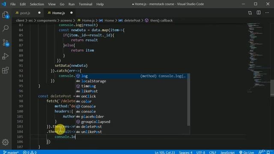Screen dimensions: 274x154
Task: Open the Source Control view
Action: click(6, 42)
